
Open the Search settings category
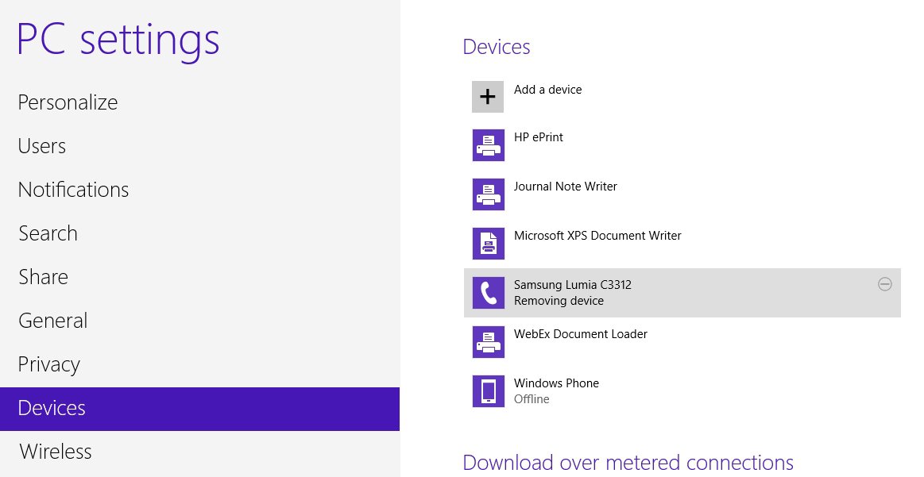48,233
